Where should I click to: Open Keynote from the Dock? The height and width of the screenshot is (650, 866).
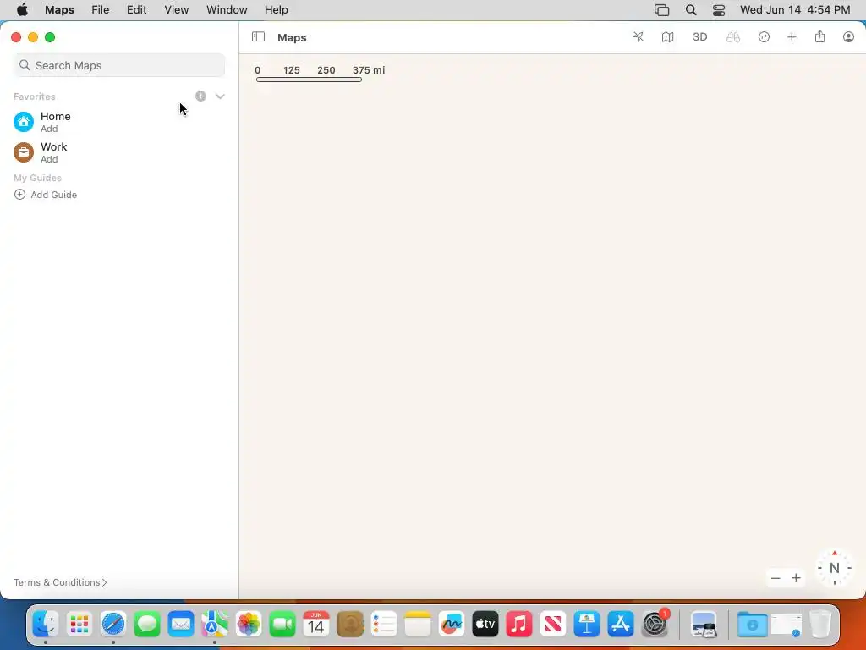(x=587, y=625)
